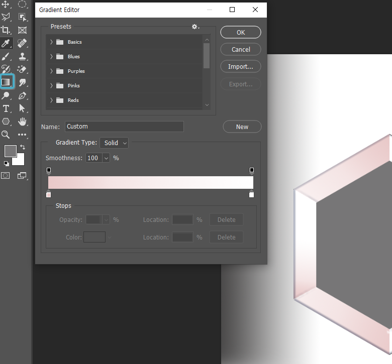Screen dimensions: 392x364
Task: Click the Import... button
Action: [x=241, y=66]
